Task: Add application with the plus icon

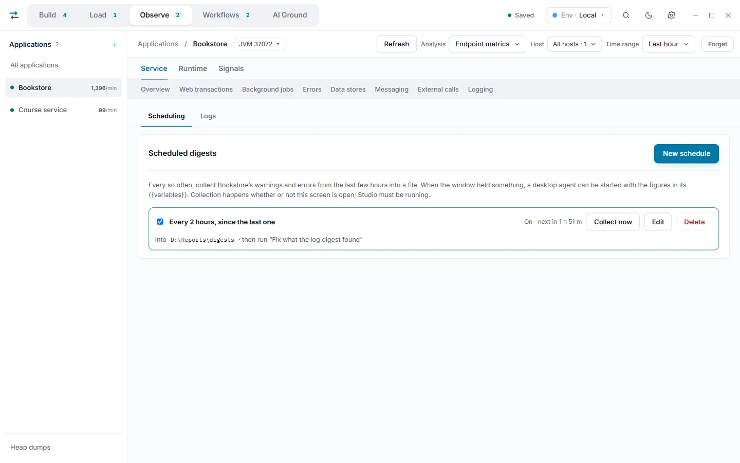Action: tap(115, 45)
